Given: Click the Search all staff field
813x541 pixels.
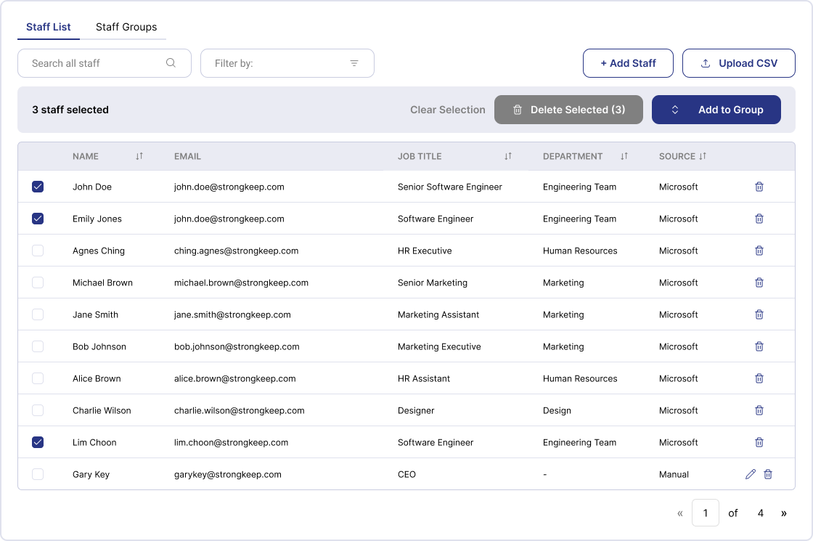Looking at the screenshot, I should tap(94, 63).
